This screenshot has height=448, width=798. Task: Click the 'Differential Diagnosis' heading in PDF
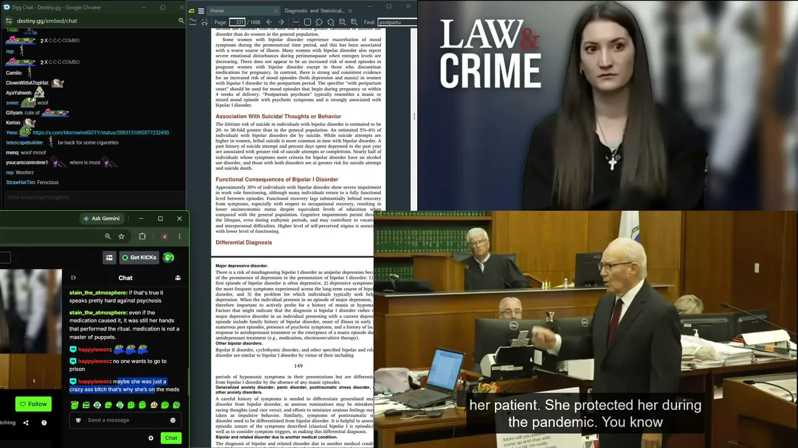(244, 243)
